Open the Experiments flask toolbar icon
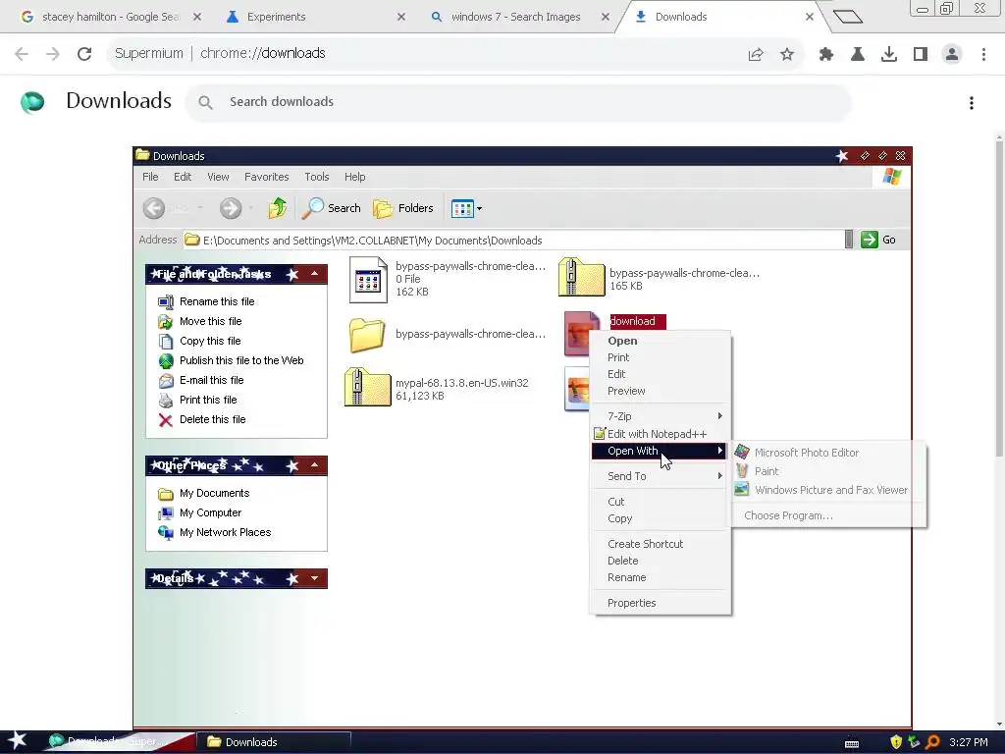The height and width of the screenshot is (754, 1005). click(858, 55)
